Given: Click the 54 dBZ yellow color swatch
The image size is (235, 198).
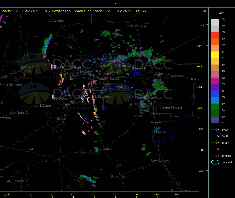Looking at the screenshot, I should coord(215,55).
